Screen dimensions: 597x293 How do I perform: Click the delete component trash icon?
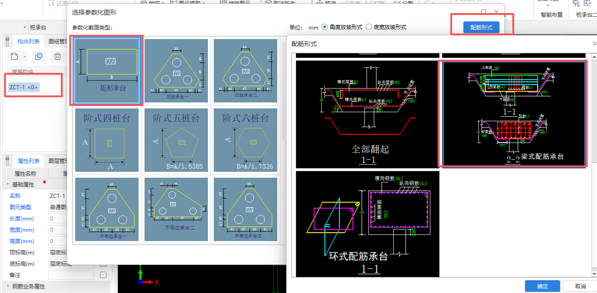click(x=58, y=56)
